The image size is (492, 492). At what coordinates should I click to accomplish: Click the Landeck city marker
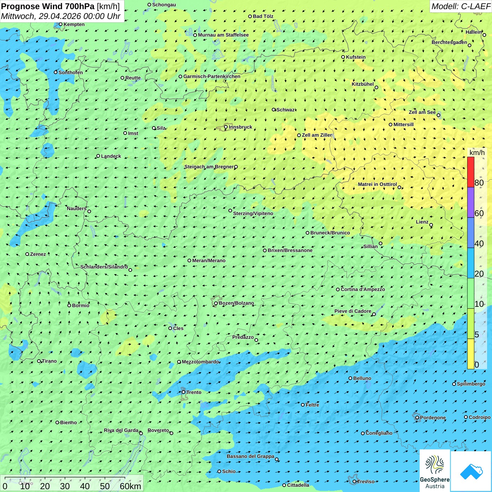tap(98, 156)
